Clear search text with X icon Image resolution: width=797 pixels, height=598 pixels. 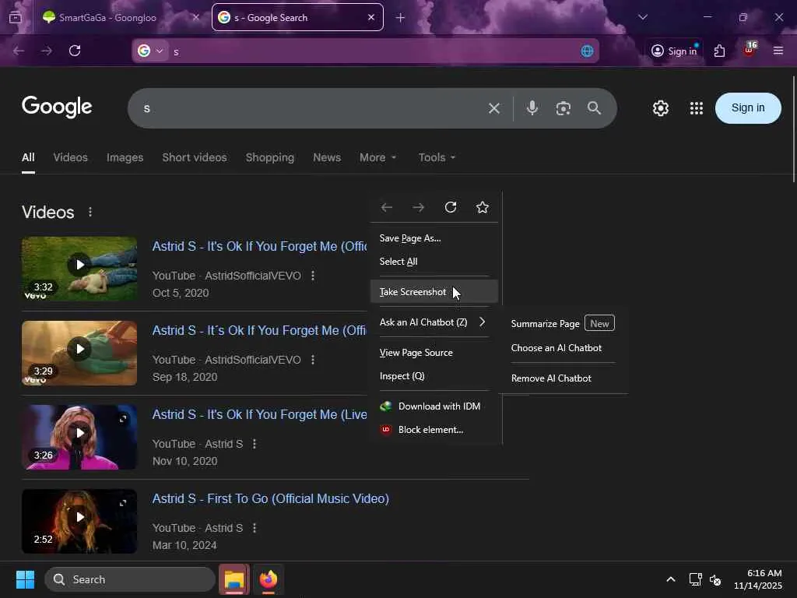(494, 108)
